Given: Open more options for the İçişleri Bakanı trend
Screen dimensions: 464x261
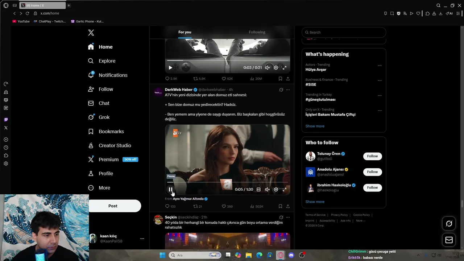Looking at the screenshot, I should [x=380, y=110].
